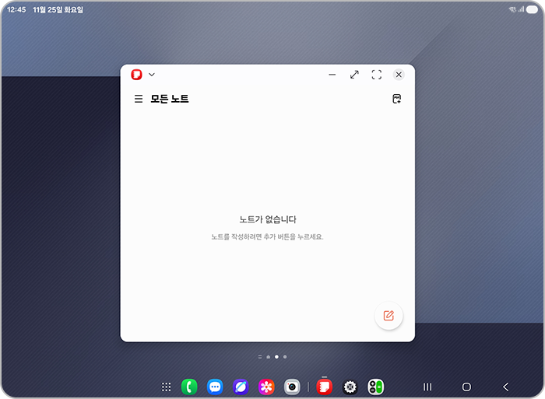Select the active third home page dot
This screenshot has width=545, height=399.
tap(276, 357)
